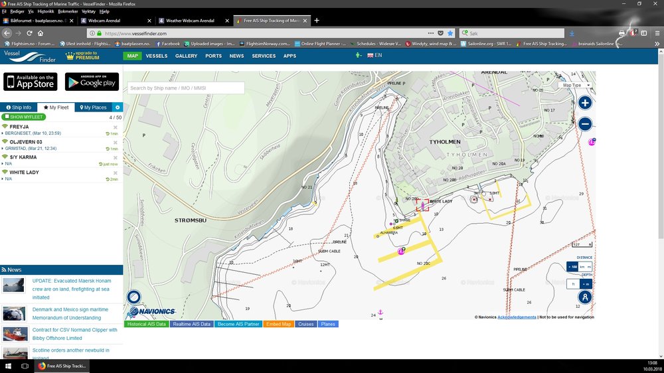Screen dimensions: 664x373
Task: Click the printer icon in Firefox toolbar
Action: coord(622,33)
